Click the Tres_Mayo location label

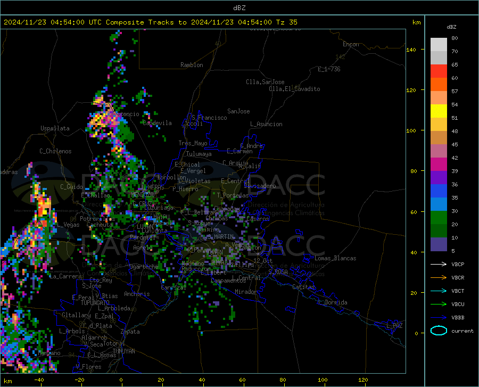(193, 143)
